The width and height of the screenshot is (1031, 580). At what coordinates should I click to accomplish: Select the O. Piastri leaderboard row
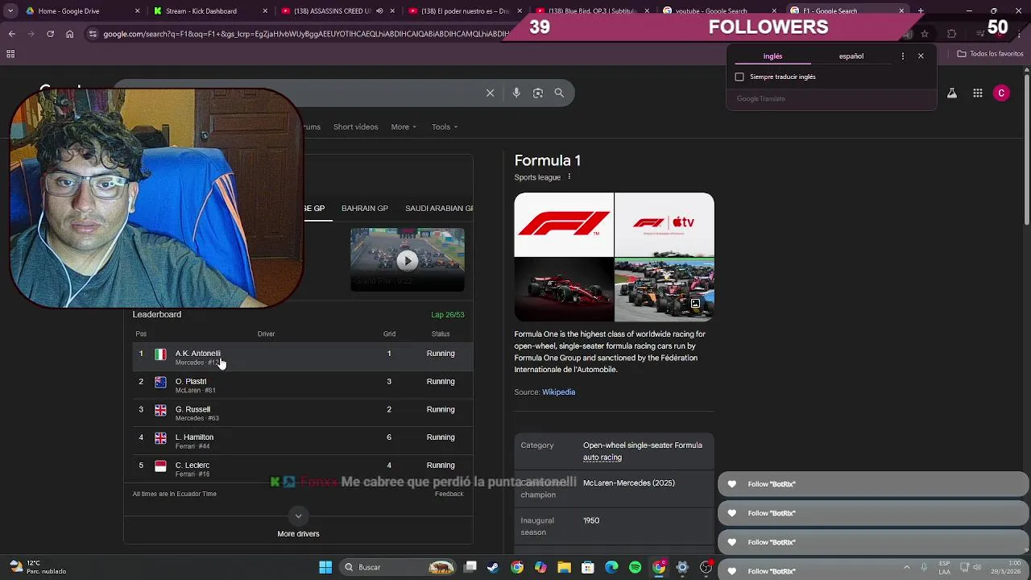pyautogui.click(x=302, y=385)
